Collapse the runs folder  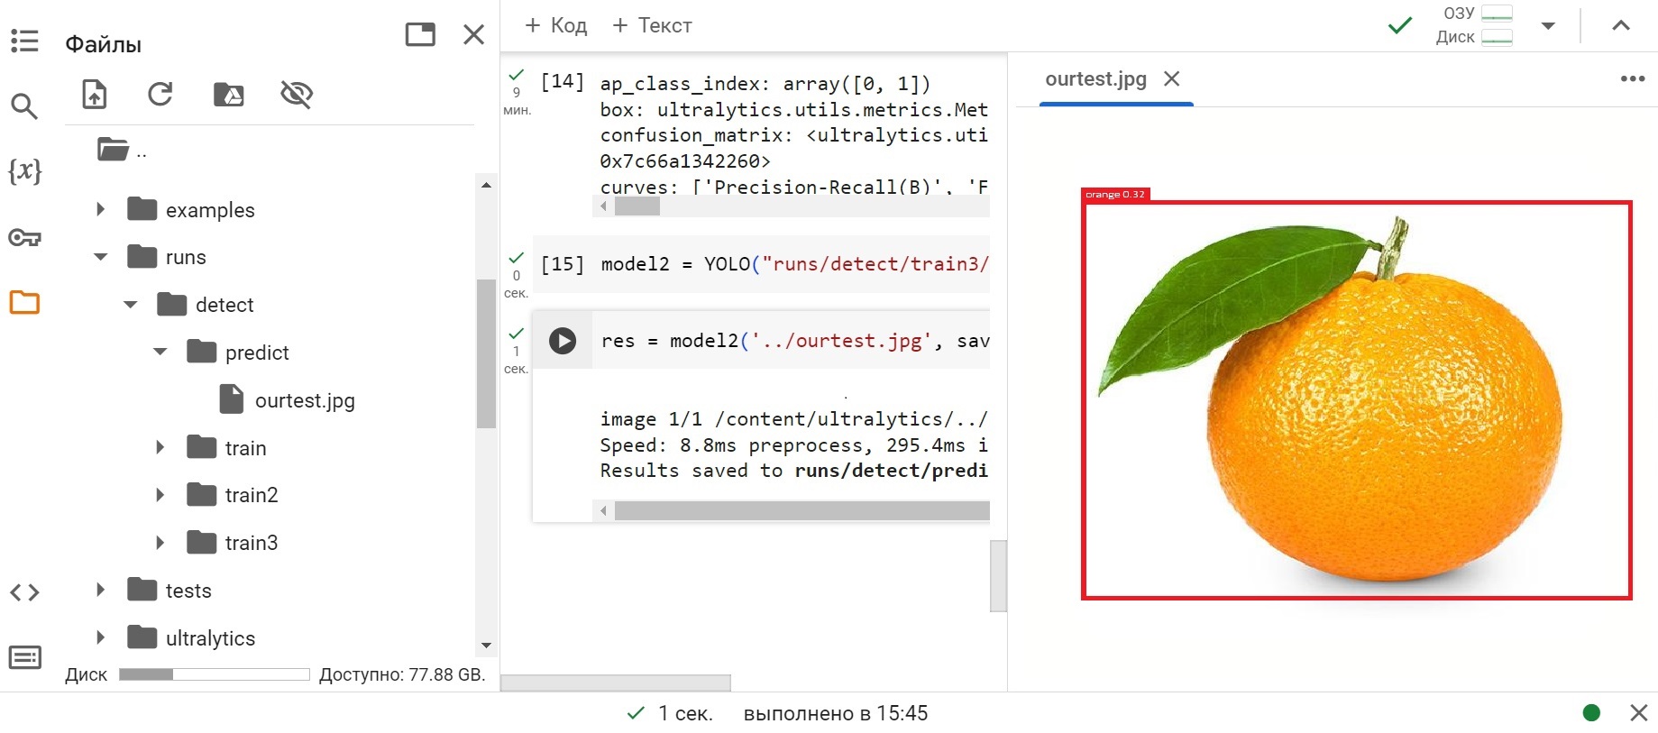click(x=100, y=257)
